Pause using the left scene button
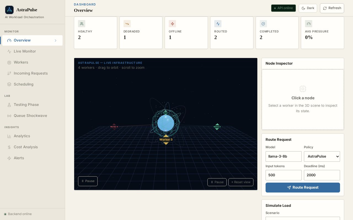 click(88, 181)
